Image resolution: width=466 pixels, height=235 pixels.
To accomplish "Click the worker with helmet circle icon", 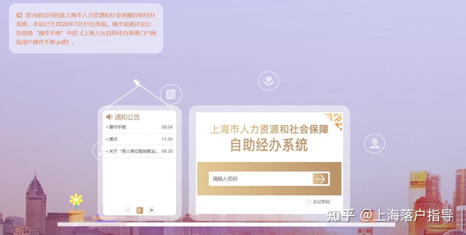I will (x=375, y=143).
